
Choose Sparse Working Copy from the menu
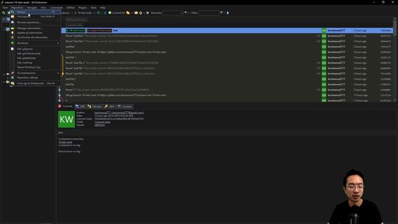[x=35, y=67]
